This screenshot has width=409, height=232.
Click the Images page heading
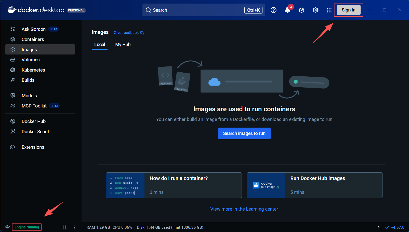(100, 32)
